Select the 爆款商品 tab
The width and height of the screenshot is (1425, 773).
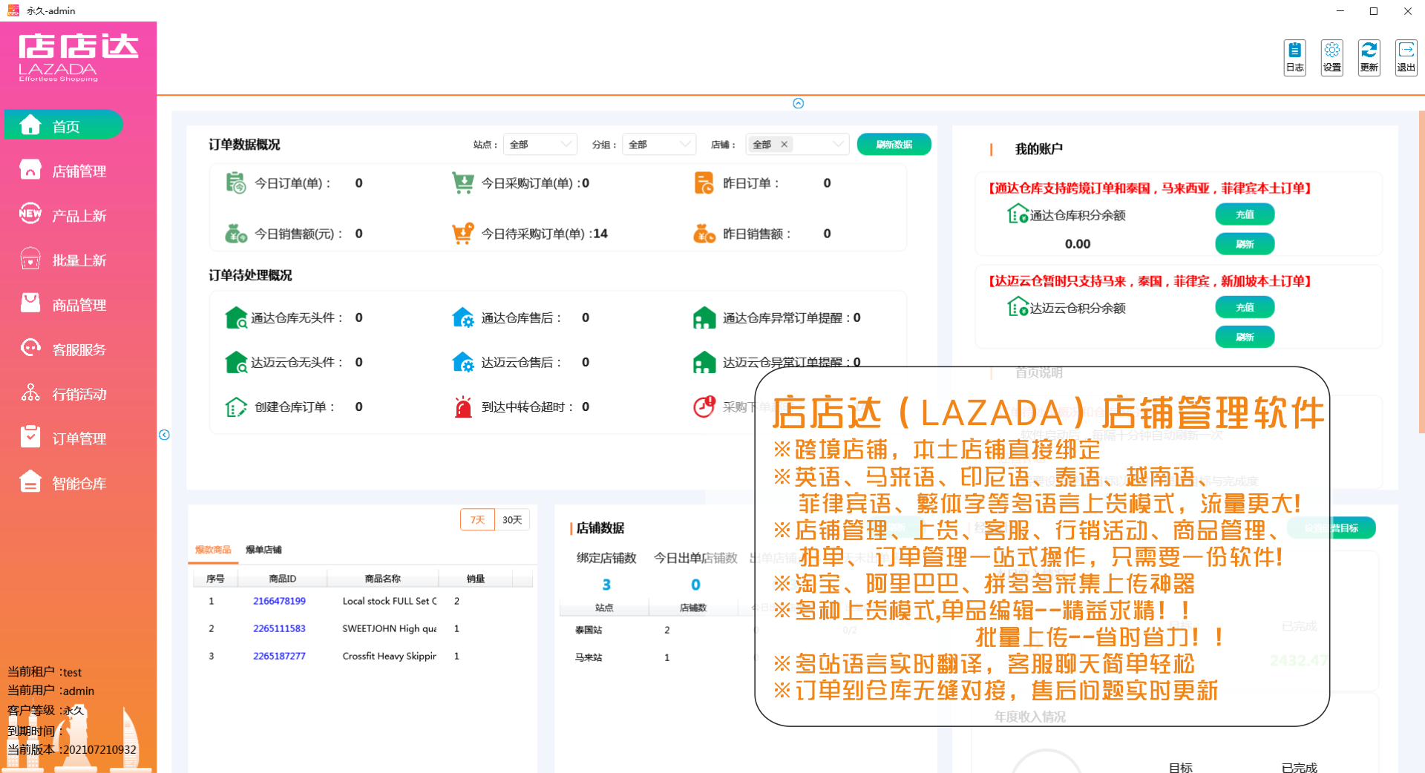point(213,550)
